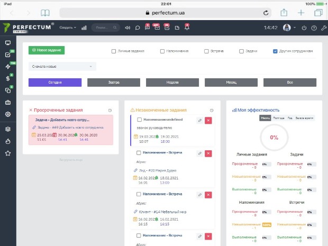Edit the 'звонок руководителю' reminder pencil icon

coord(200,120)
